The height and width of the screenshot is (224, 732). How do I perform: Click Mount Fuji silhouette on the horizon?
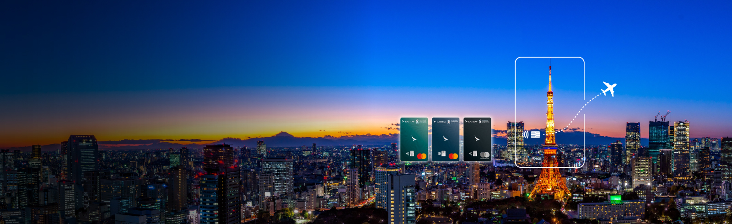tap(284, 134)
